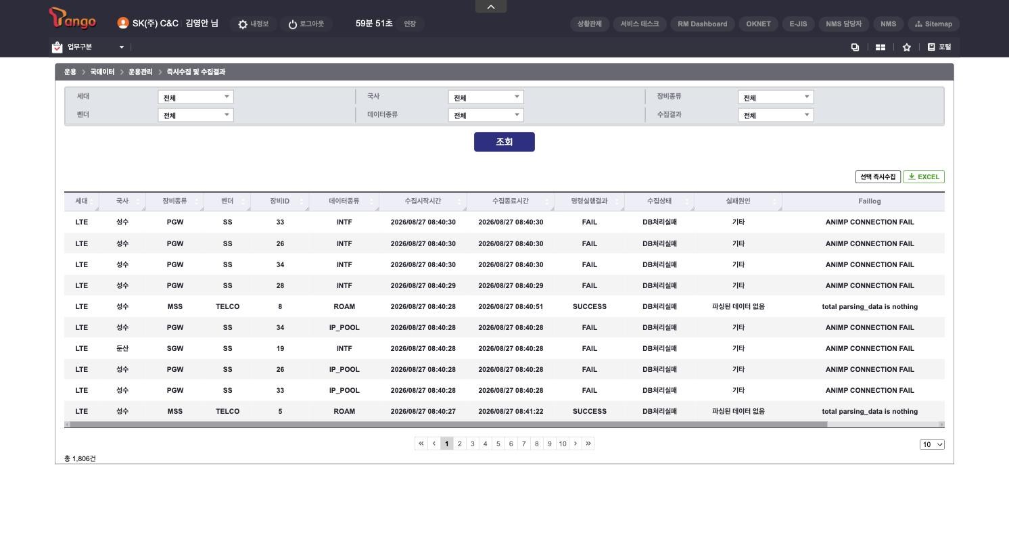Open the 벤더 filter dropdown

click(x=195, y=115)
